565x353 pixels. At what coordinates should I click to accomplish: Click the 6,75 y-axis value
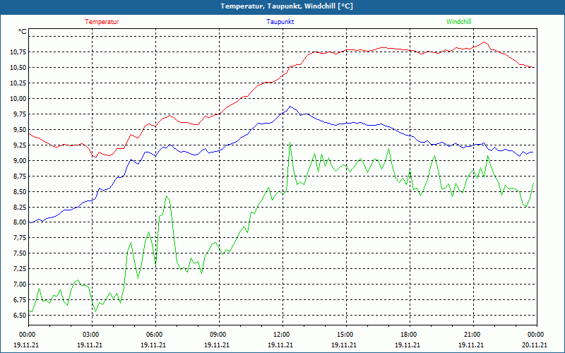[20, 299]
